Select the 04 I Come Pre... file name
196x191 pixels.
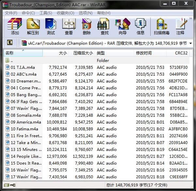click(x=26, y=88)
